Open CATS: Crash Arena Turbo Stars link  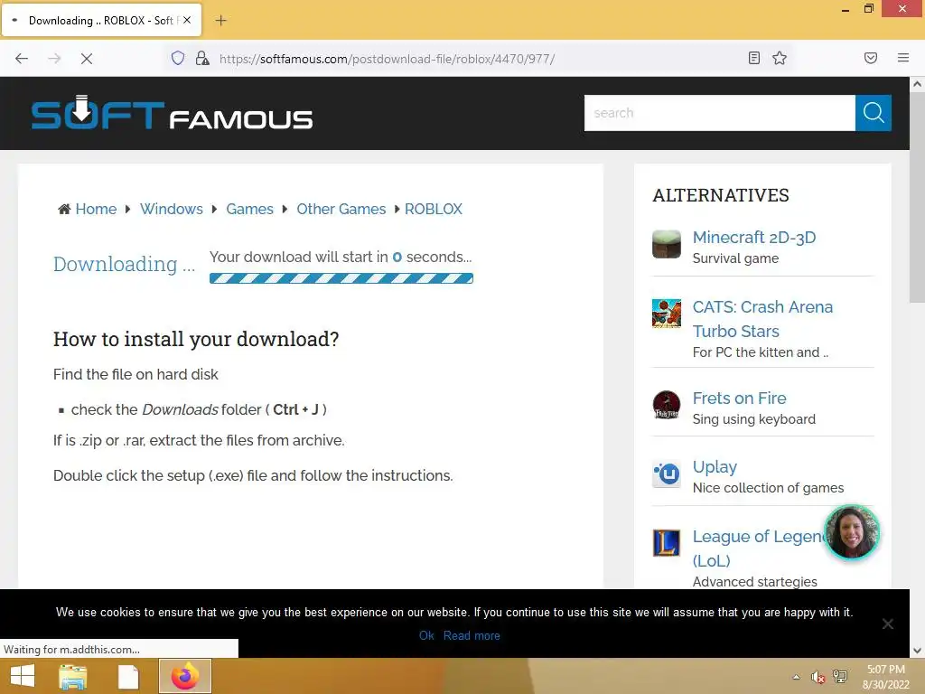[762, 319]
